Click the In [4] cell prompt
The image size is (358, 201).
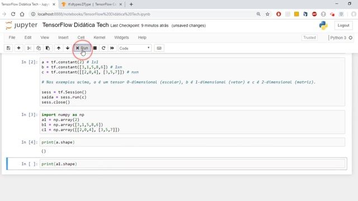[x=30, y=142]
